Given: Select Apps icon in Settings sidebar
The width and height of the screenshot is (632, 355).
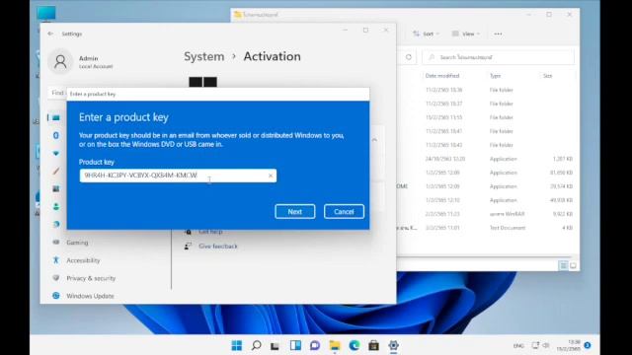Looking at the screenshot, I should pyautogui.click(x=56, y=188).
